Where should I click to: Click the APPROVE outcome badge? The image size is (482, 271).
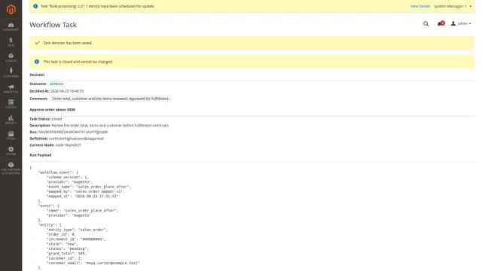56,84
